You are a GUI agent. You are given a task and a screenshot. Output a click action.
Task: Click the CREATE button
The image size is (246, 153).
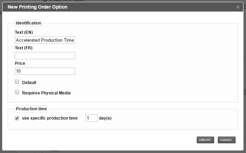205,140
